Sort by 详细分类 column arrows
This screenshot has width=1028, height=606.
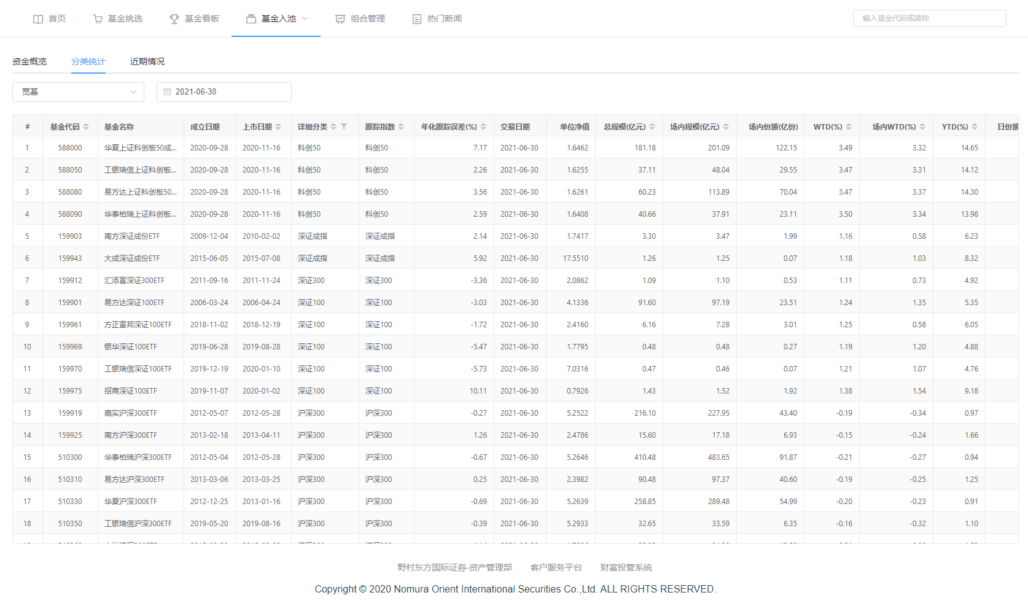[x=333, y=126]
